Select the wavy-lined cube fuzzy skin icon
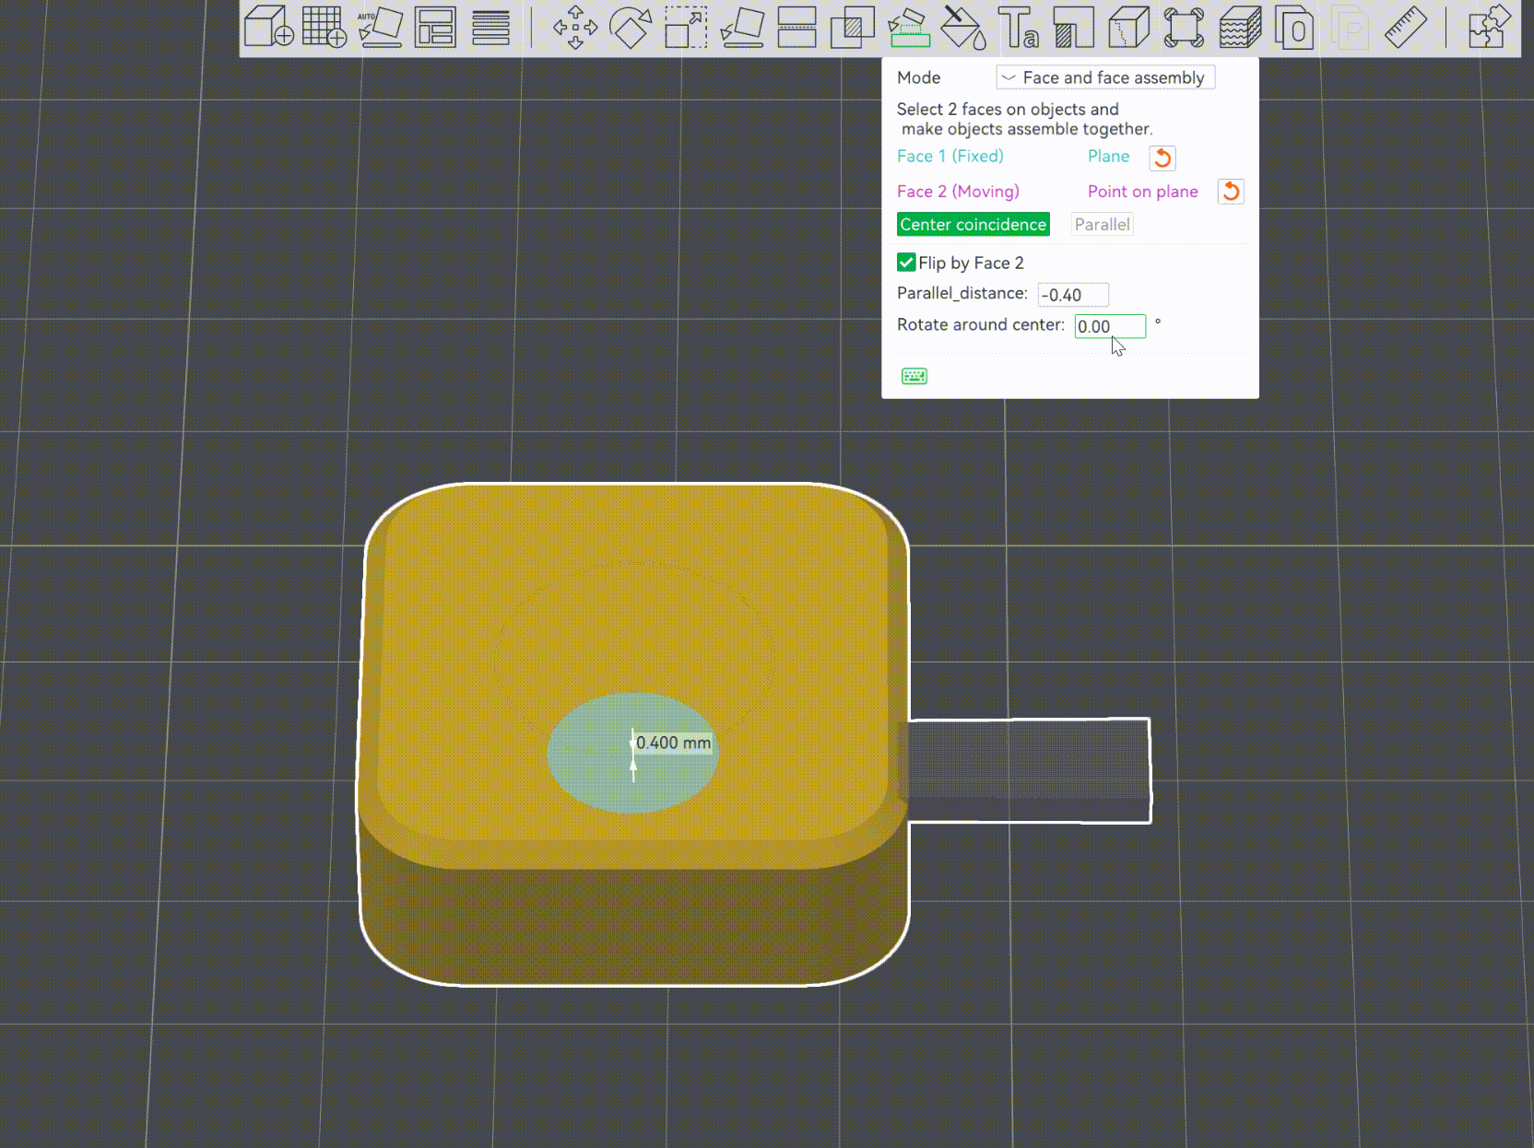This screenshot has height=1148, width=1534. (1240, 27)
